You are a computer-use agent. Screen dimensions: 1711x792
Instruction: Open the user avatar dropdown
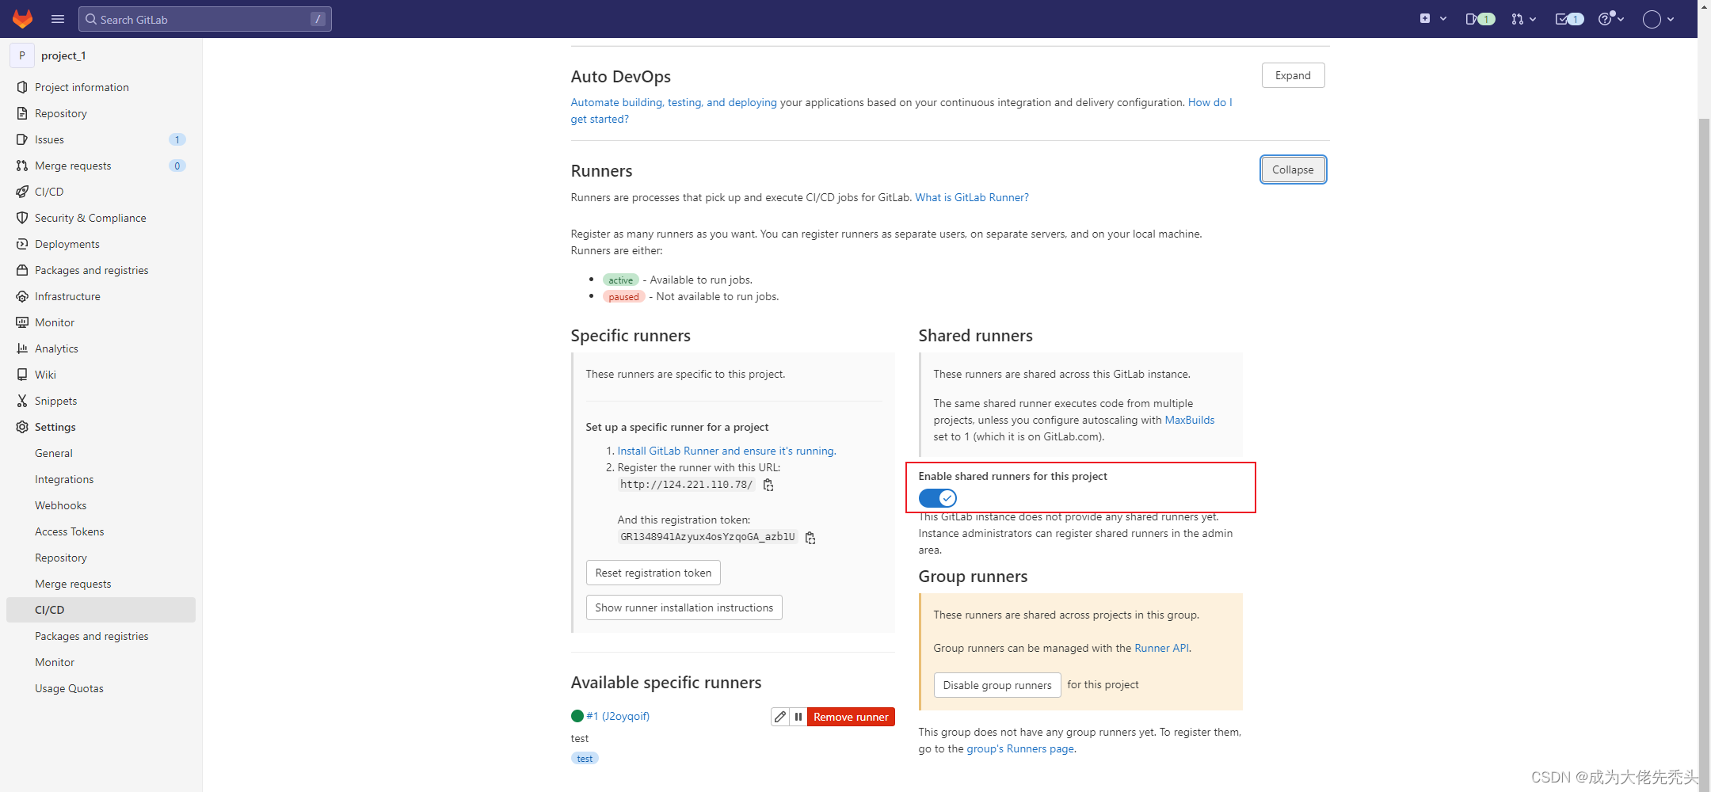coord(1658,19)
